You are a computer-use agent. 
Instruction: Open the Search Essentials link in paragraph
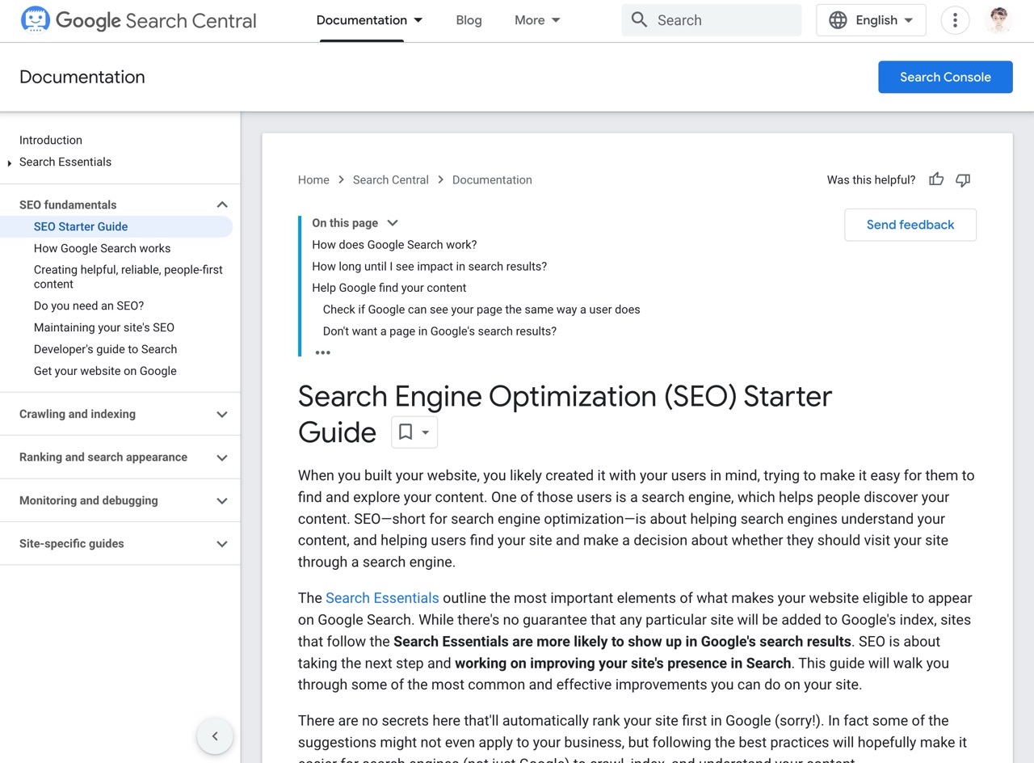pos(382,598)
